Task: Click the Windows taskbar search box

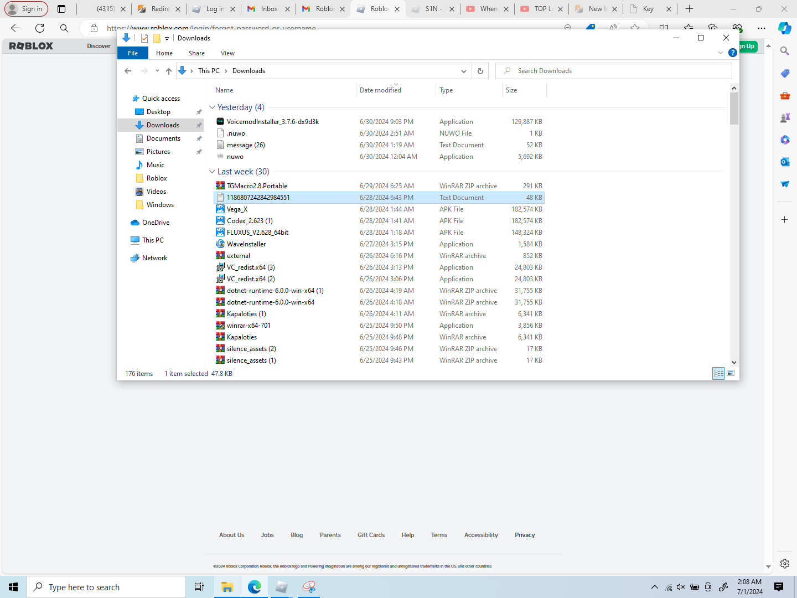Action: click(106, 587)
